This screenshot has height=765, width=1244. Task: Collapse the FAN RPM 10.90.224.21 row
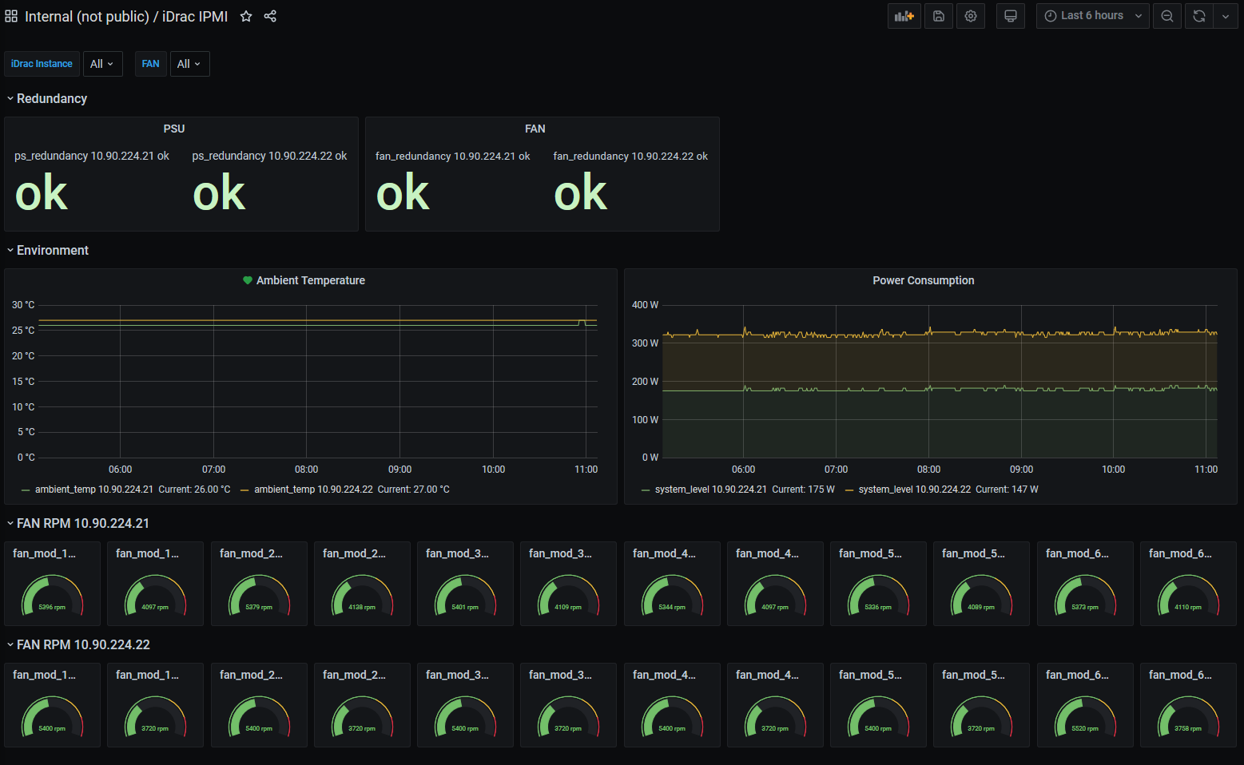pos(78,523)
